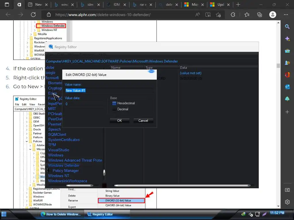Click the browser Forward arrow
Viewport: 294px width, 220px height.
click(20, 15)
